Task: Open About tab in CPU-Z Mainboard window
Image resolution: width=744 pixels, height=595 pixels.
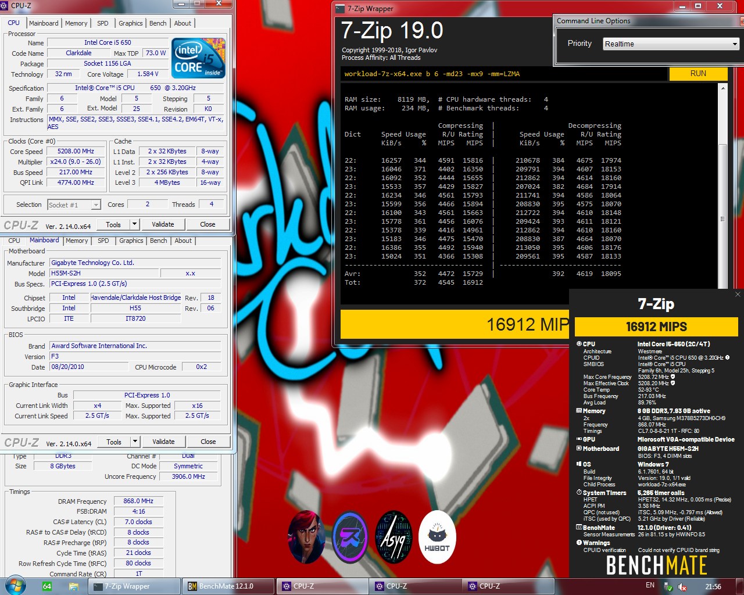Action: 183,241
